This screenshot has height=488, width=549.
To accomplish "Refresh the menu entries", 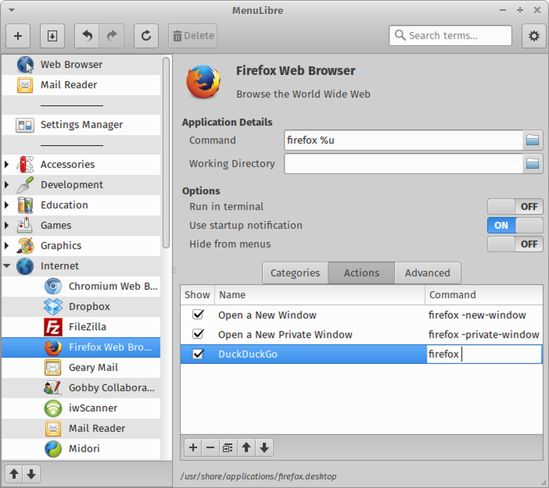I will point(146,36).
